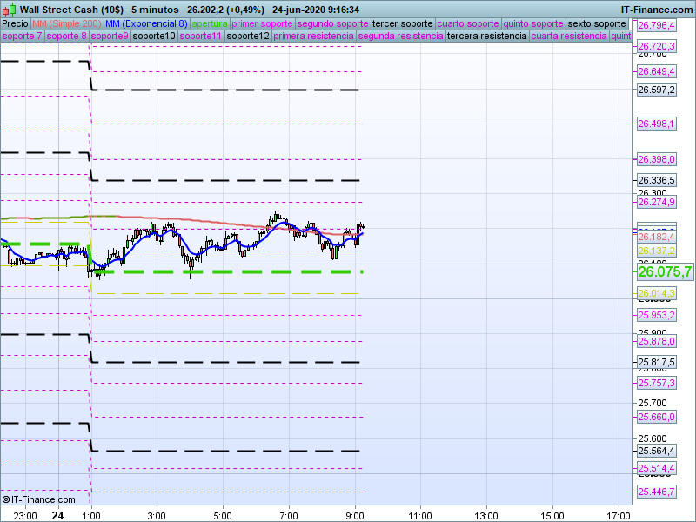Open the cuarta resistencia label
The width and height of the screenshot is (696, 522).
pyautogui.click(x=569, y=37)
